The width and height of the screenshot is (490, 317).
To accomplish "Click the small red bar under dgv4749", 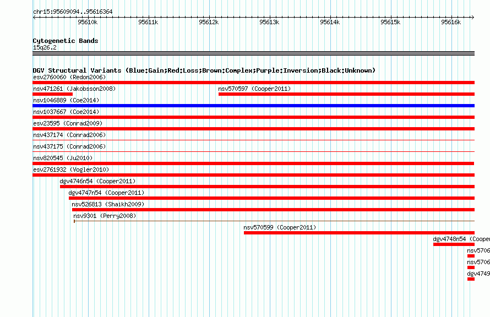I will [471, 279].
